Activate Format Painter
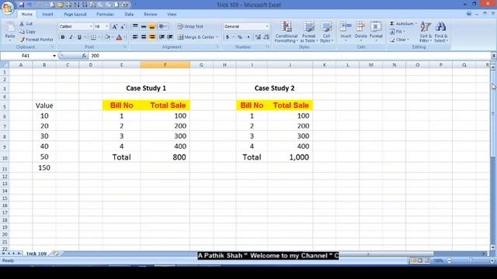The image size is (497, 279). tap(36, 40)
